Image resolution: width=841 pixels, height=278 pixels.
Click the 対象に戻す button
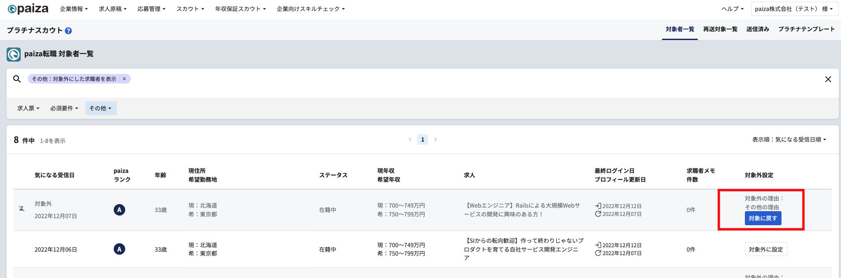pyautogui.click(x=763, y=218)
